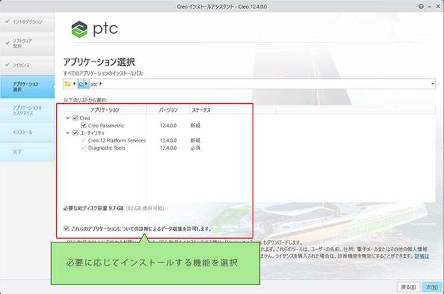Screen dimensions: 444x294
Task: Close the Creo install assistant window
Action: (x=438, y=7)
